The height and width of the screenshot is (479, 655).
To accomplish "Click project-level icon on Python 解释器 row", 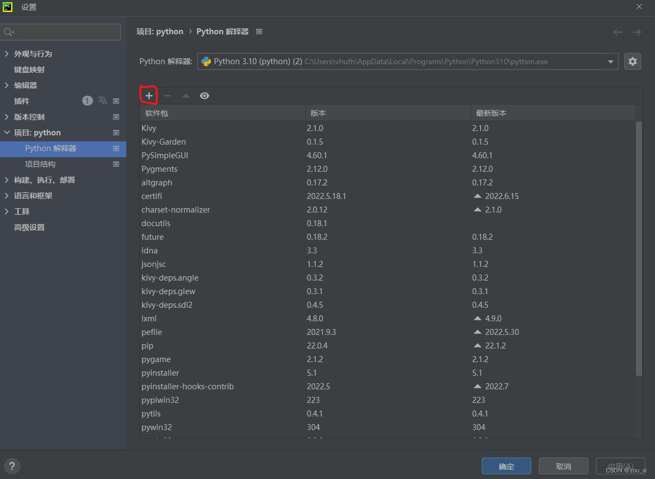I will pos(116,148).
